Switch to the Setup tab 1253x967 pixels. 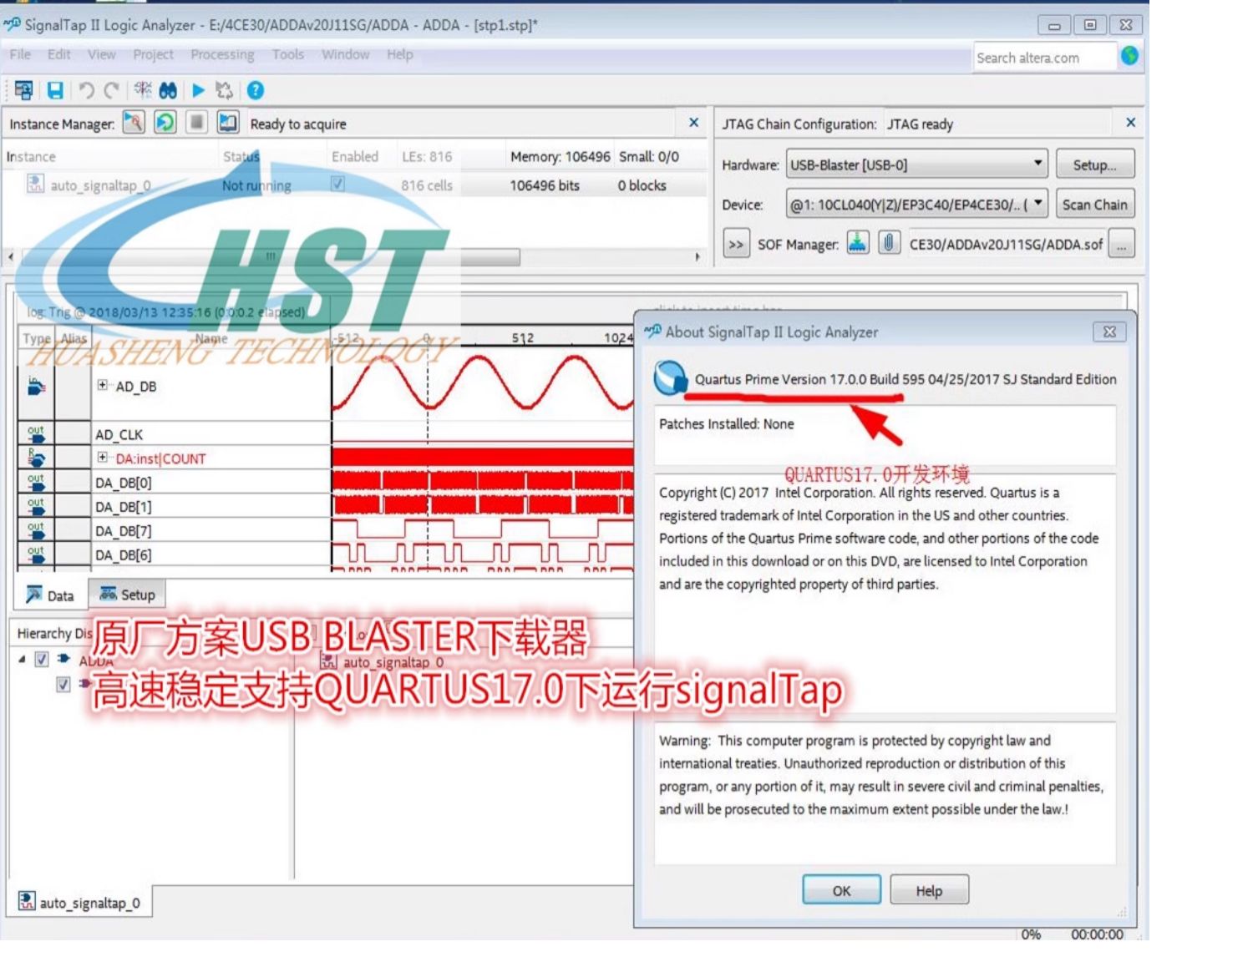coord(128,594)
